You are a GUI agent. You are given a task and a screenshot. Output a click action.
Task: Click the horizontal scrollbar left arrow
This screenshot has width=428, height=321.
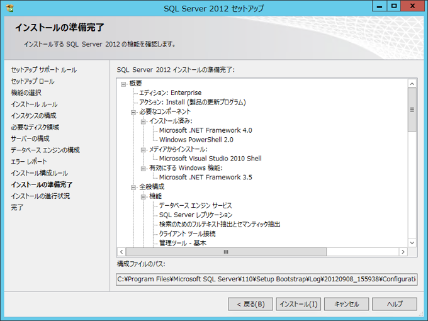click(121, 252)
